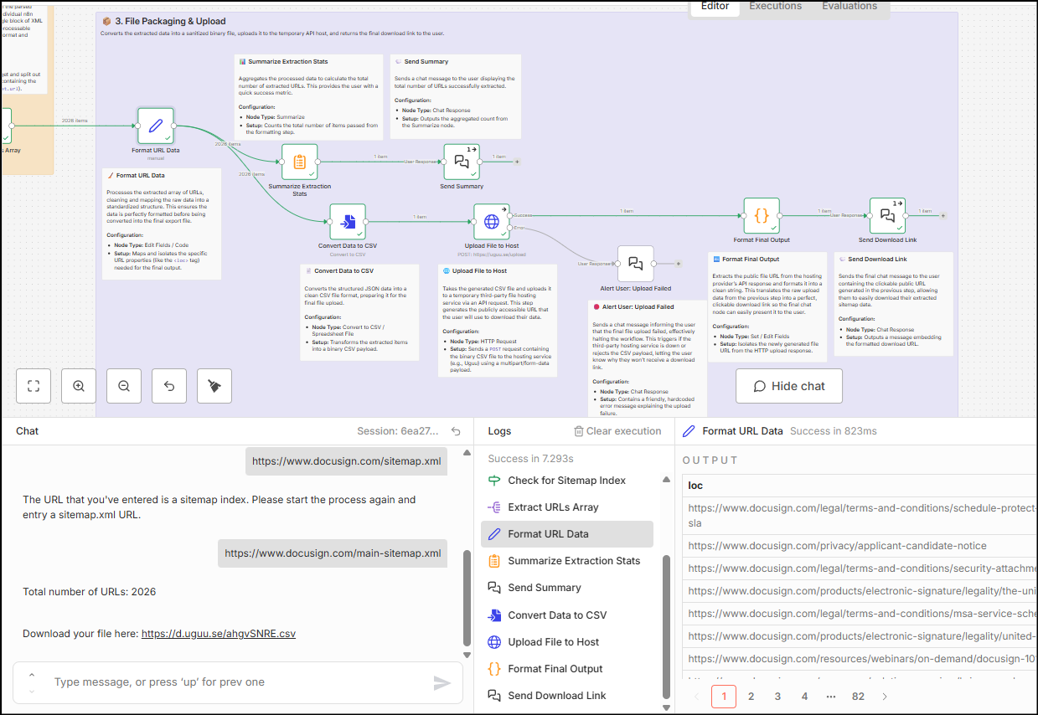Select Format Final Output log entry
The height and width of the screenshot is (715, 1038).
(x=567, y=669)
